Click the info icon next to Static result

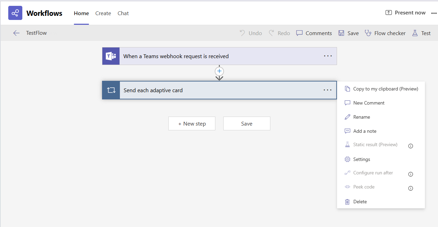point(410,146)
